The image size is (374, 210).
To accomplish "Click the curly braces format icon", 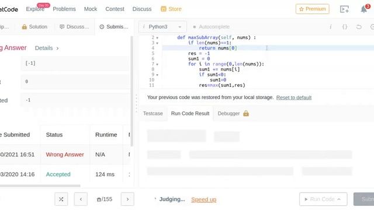I will tap(345, 27).
